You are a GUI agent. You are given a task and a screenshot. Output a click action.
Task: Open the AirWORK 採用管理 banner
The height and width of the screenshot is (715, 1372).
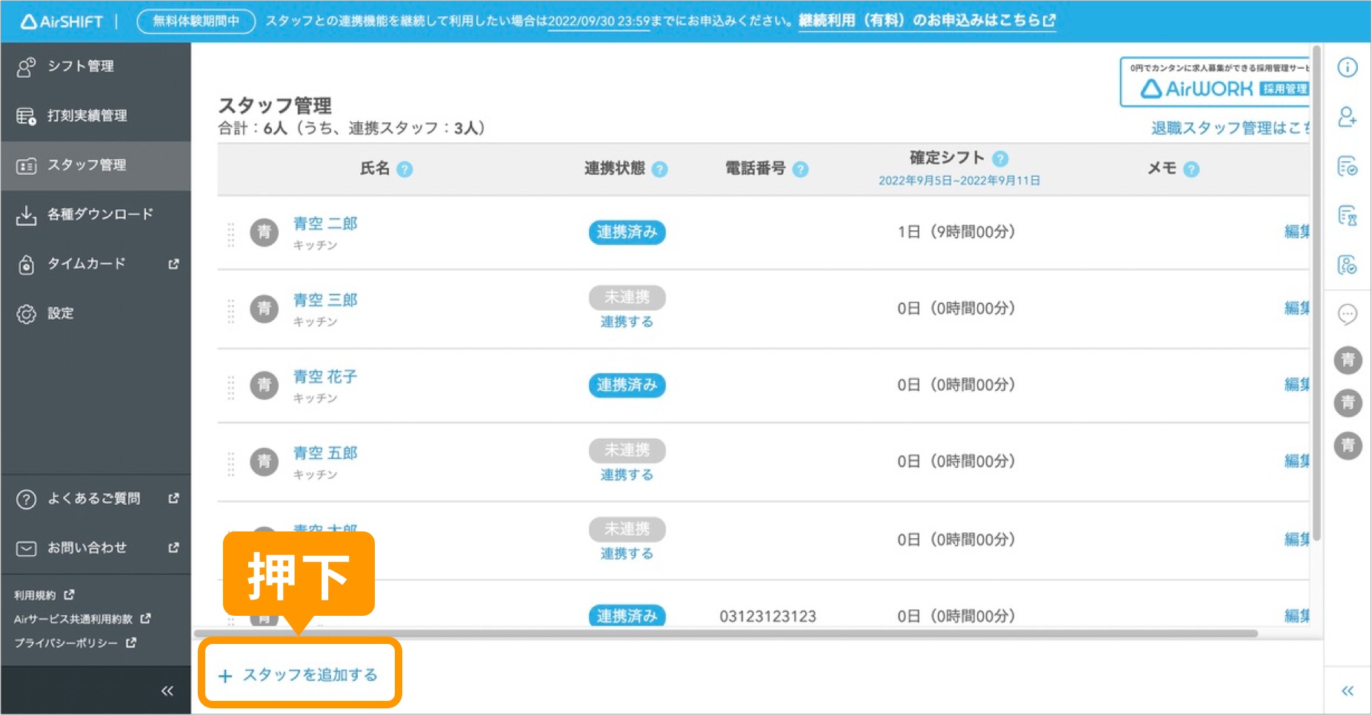point(1215,83)
